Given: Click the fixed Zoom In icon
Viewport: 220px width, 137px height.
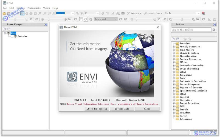Looking at the screenshot, I should pyautogui.click(x=45, y=13).
